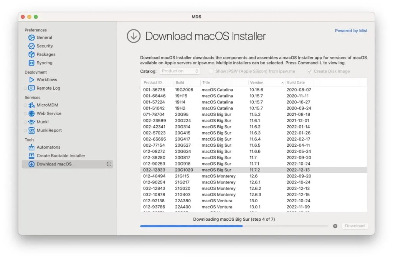Select row with product ID 001-57224
This screenshot has height=259, width=393.
[254, 102]
